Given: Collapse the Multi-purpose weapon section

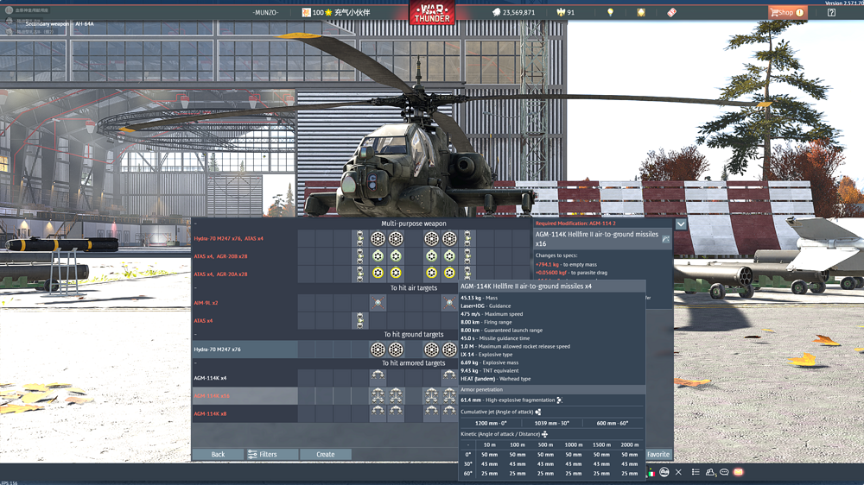Looking at the screenshot, I should point(195,224).
